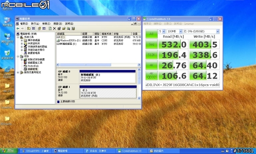Switch to the 小畫家 Paint taskbar button
This screenshot has height=154, width=256.
(x=36, y=151)
